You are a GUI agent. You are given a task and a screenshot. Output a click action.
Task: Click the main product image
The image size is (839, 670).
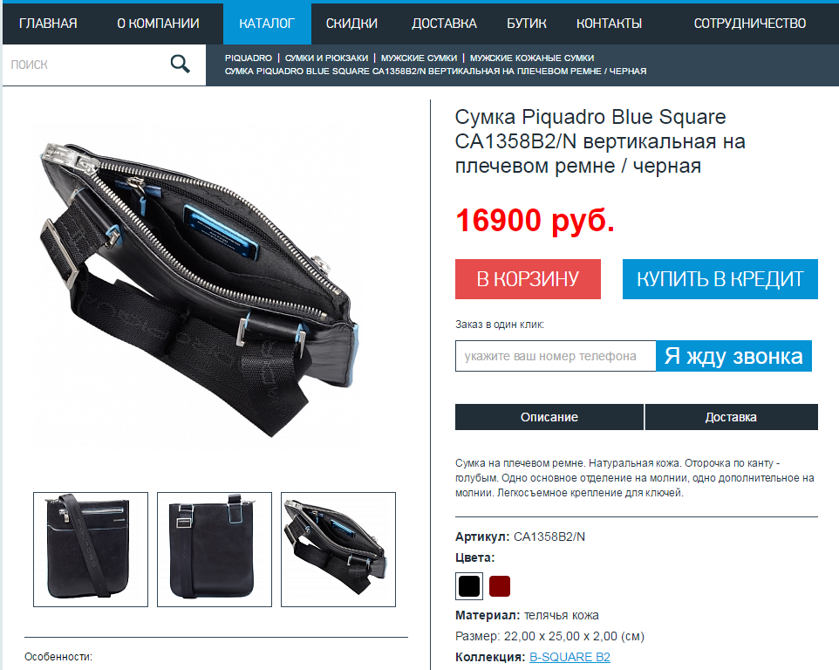point(198,286)
